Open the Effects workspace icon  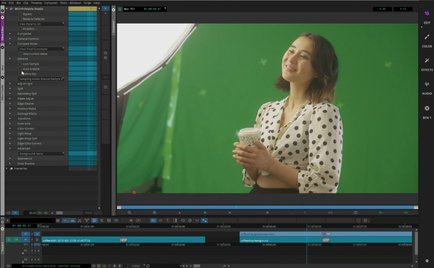coord(427,61)
